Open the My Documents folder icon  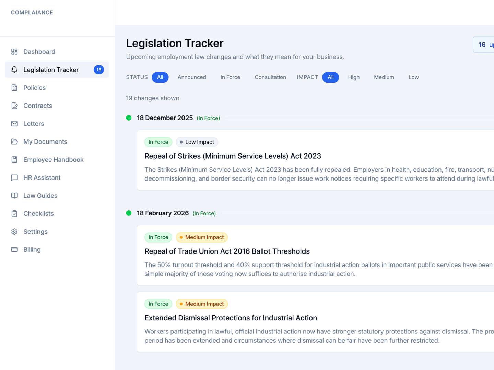(14, 141)
